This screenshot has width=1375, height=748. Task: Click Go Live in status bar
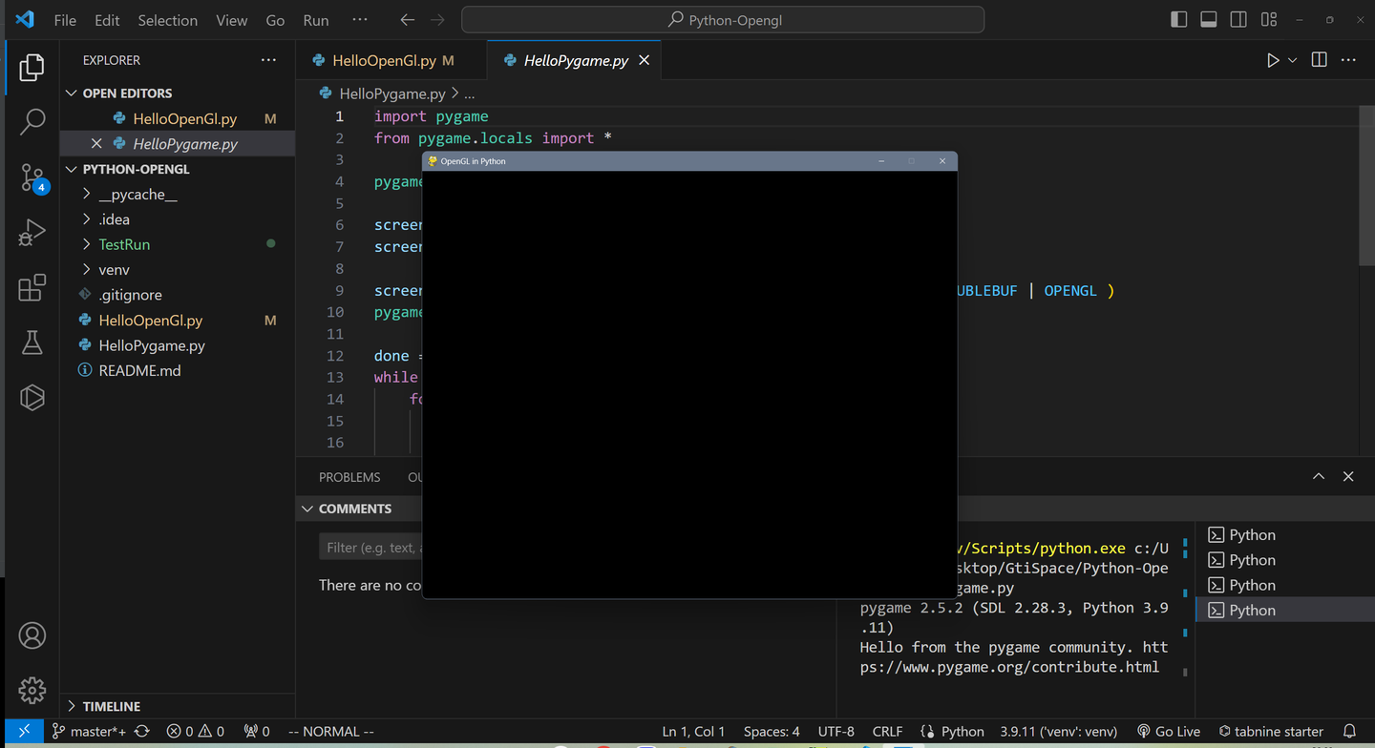1168,732
